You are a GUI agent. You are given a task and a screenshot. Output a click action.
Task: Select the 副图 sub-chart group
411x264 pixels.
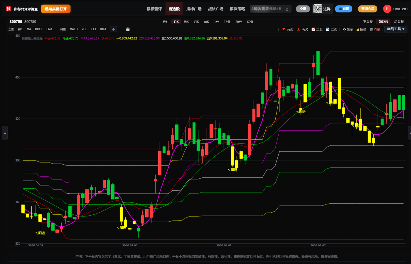63,29
